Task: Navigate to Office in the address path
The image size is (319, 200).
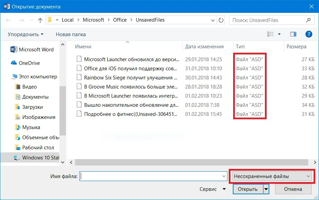Action: click(x=120, y=20)
